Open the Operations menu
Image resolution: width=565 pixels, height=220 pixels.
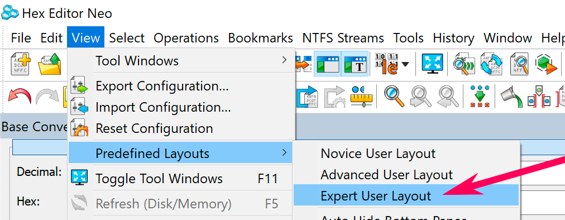pos(186,38)
